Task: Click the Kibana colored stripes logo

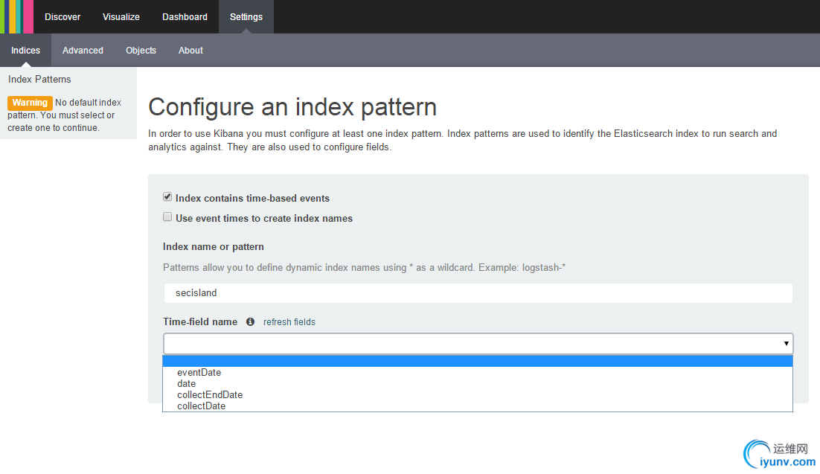Action: [x=16, y=16]
